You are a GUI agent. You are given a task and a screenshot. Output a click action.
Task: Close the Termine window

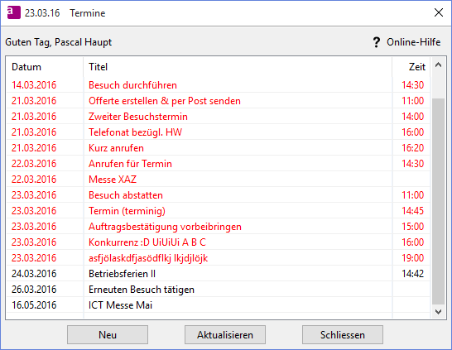[439, 12]
